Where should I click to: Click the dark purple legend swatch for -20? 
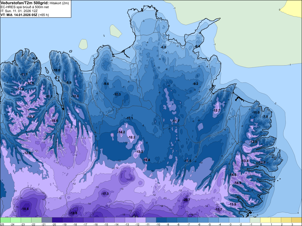tap(57, 220)
